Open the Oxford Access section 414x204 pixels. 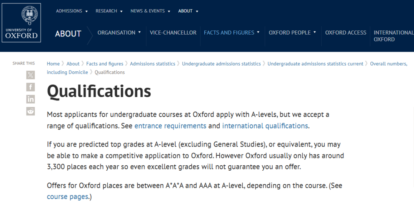(346, 33)
